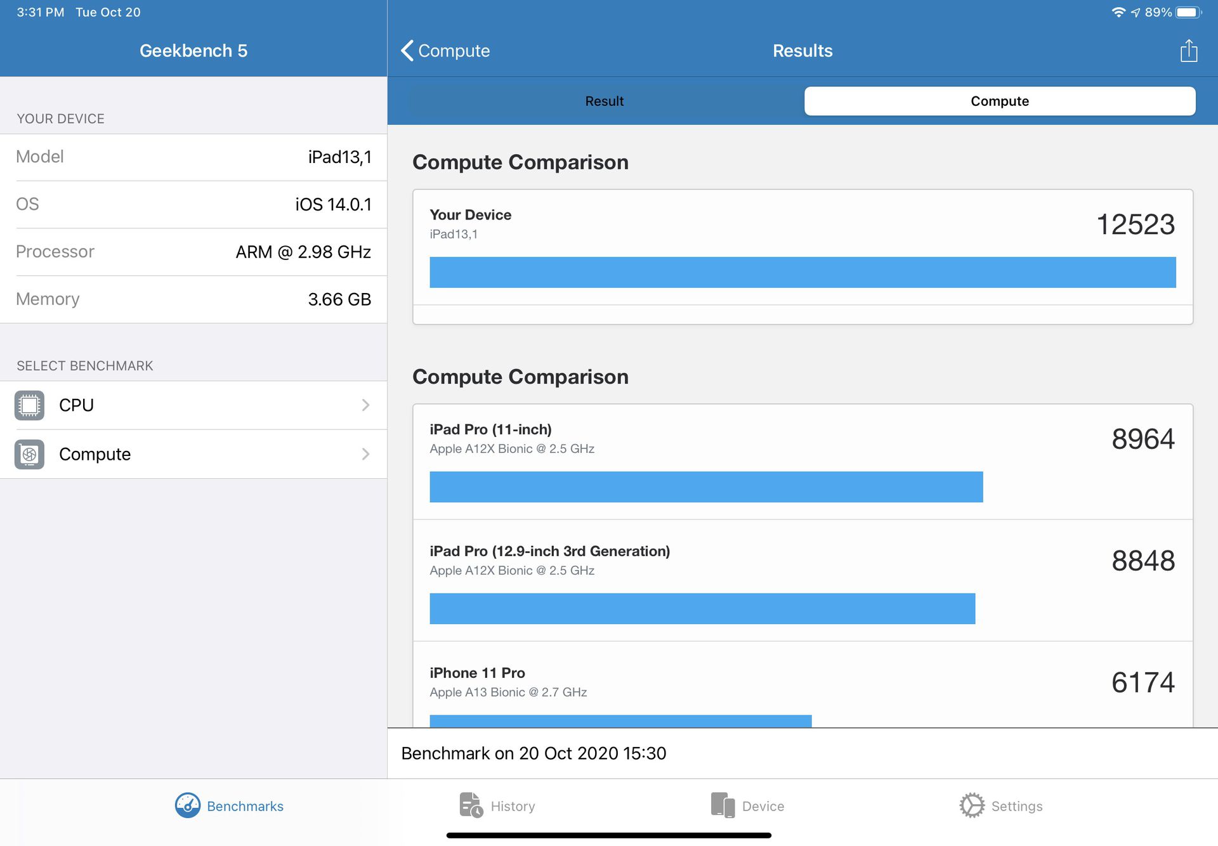Click iPad Pro 12.9-inch score bar
The image size is (1218, 846).
tap(702, 609)
